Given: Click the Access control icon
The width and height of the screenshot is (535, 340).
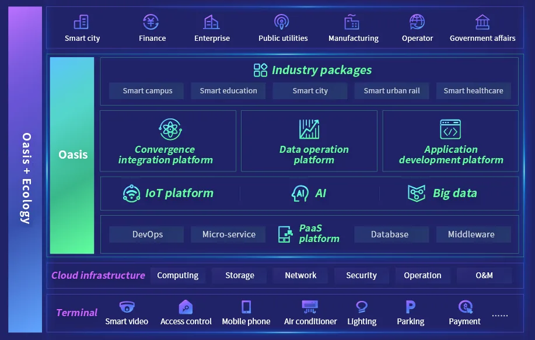Looking at the screenshot, I should (x=186, y=307).
